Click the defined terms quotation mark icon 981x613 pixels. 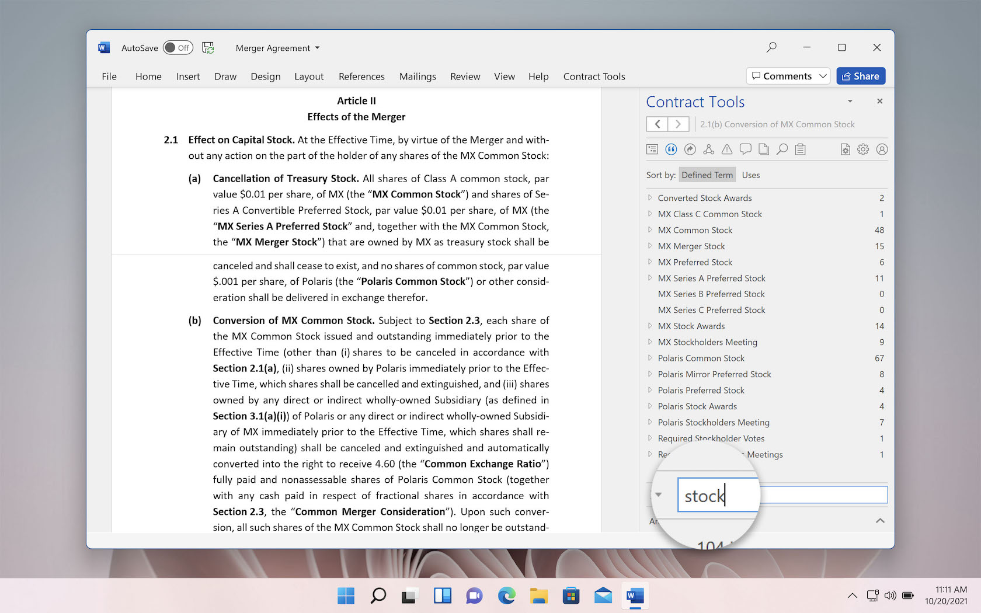(671, 149)
